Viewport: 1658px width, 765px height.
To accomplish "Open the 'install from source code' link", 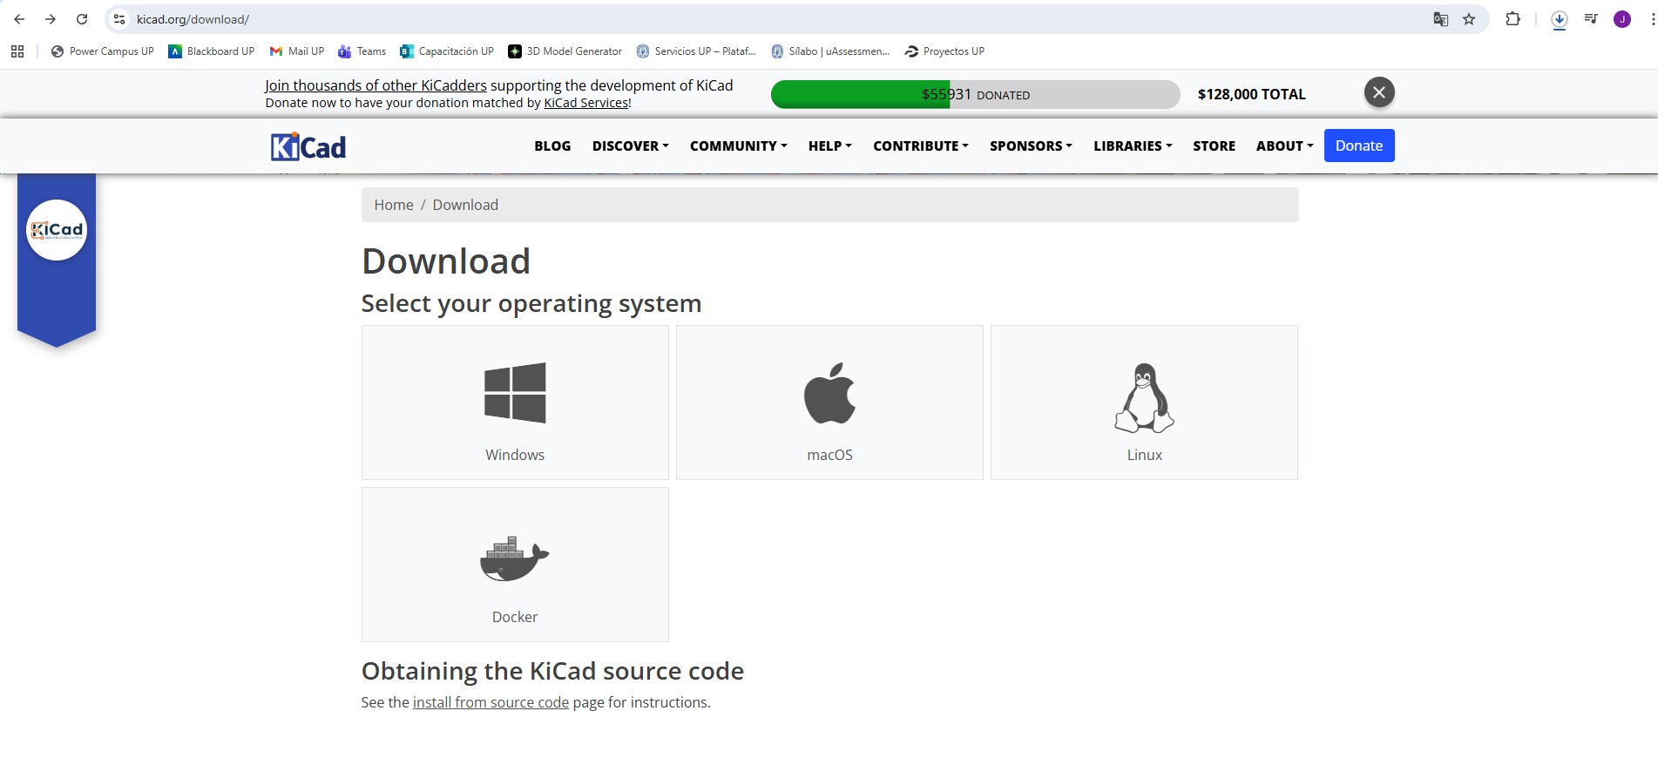I will 491,702.
